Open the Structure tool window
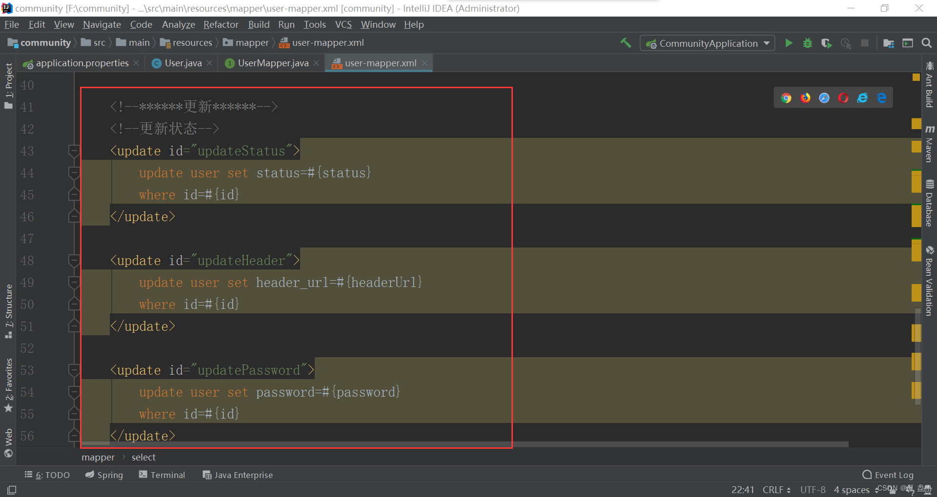The height and width of the screenshot is (497, 937). coord(8,311)
